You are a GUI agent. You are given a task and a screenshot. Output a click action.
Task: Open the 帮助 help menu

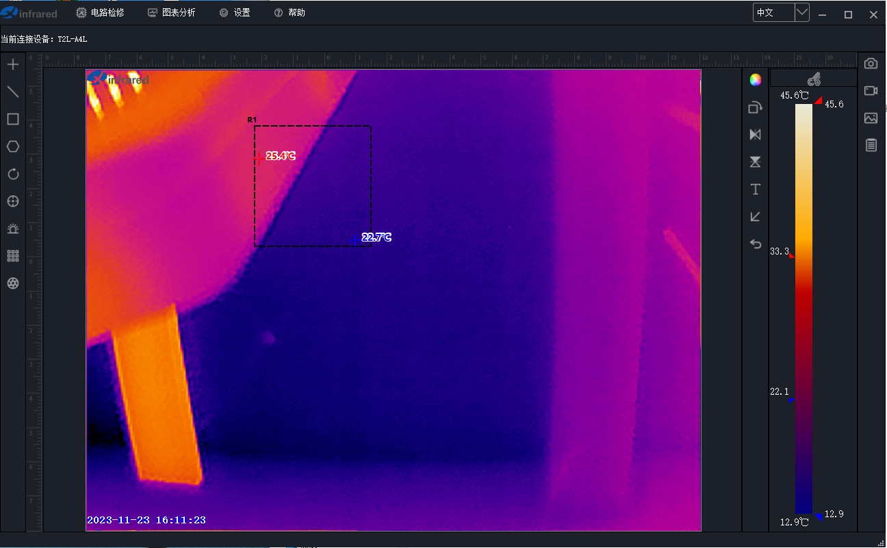click(290, 13)
